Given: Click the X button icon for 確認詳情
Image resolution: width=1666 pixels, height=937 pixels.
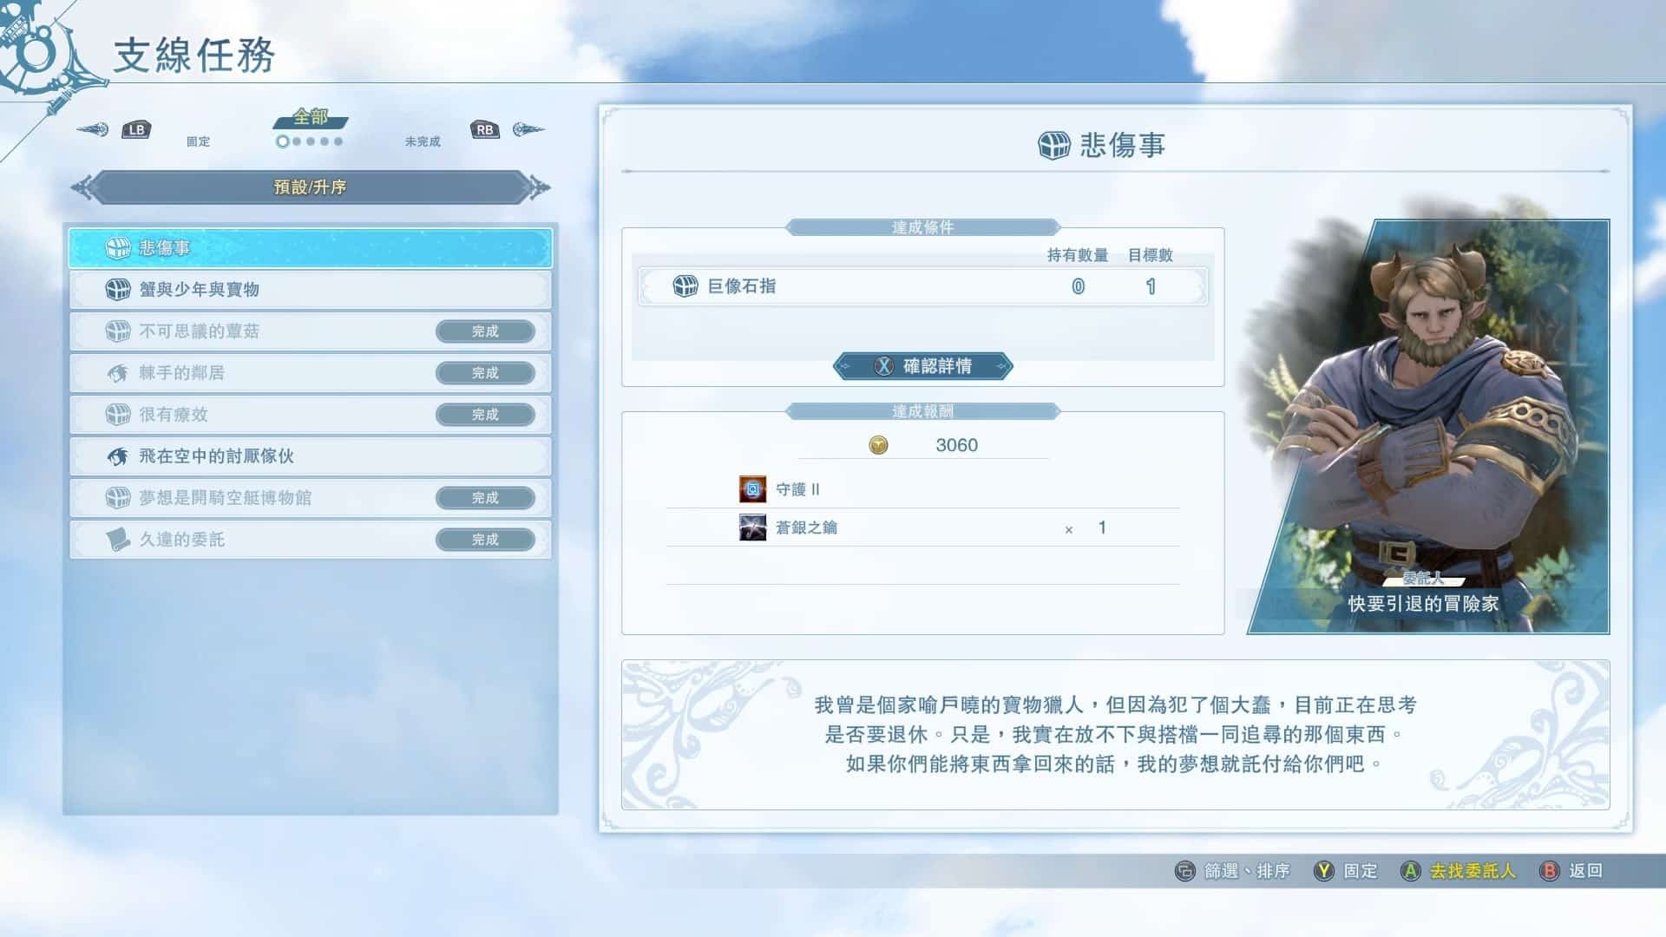Looking at the screenshot, I should (x=882, y=366).
